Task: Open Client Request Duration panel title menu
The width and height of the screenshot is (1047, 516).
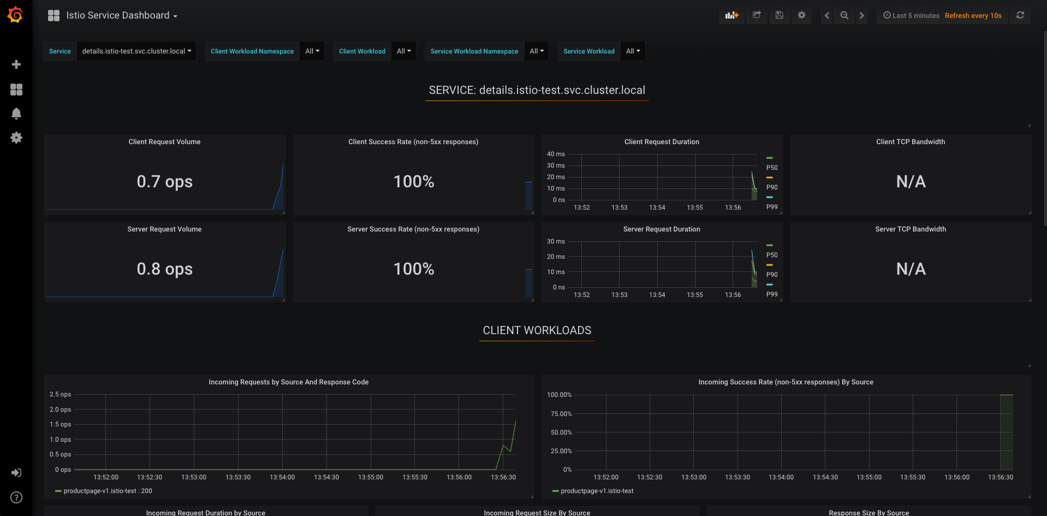Action: pos(662,142)
